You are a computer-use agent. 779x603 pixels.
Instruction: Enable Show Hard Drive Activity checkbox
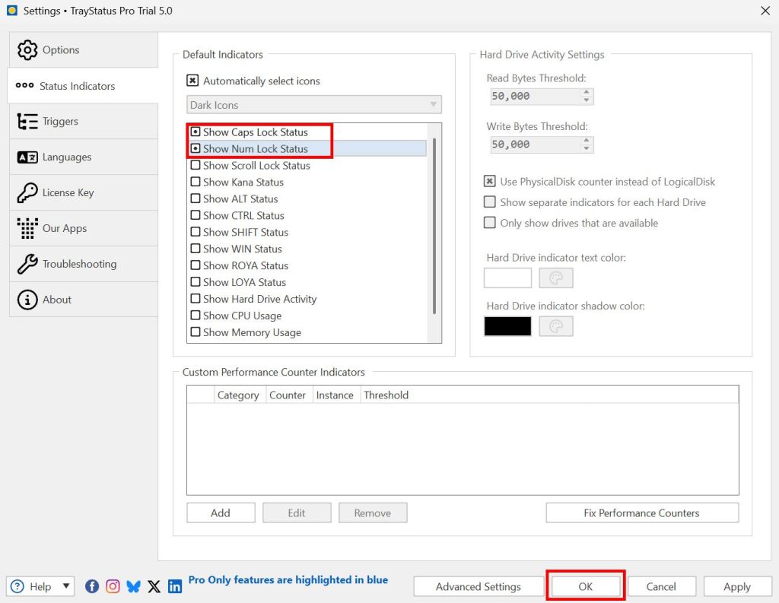(x=196, y=299)
